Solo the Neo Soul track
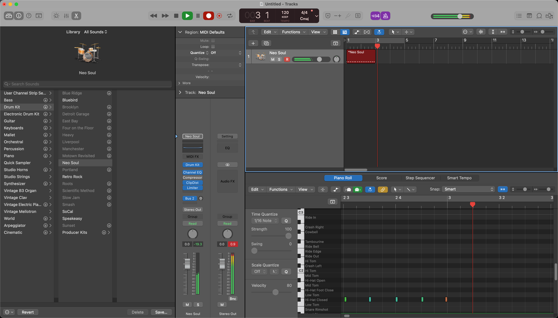The width and height of the screenshot is (558, 318). (279, 59)
